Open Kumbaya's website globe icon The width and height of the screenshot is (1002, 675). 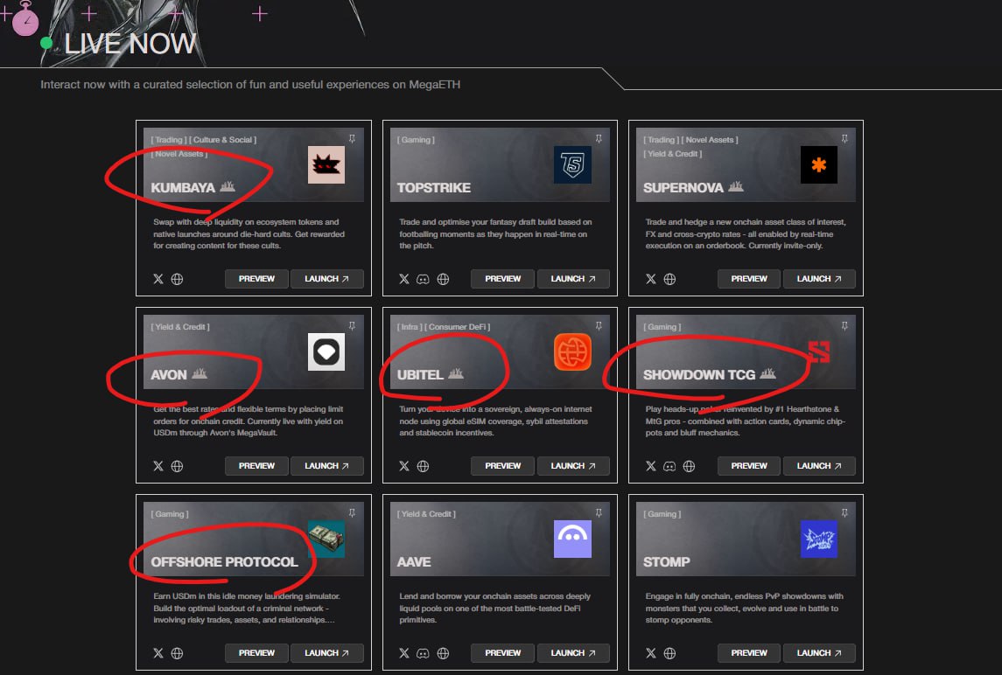pos(177,279)
